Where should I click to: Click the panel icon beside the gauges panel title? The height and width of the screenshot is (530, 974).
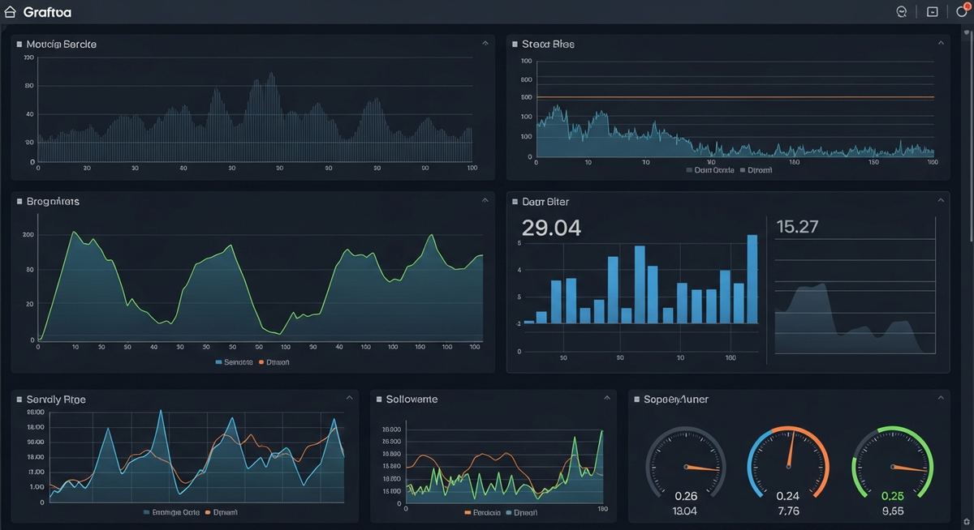click(x=636, y=399)
